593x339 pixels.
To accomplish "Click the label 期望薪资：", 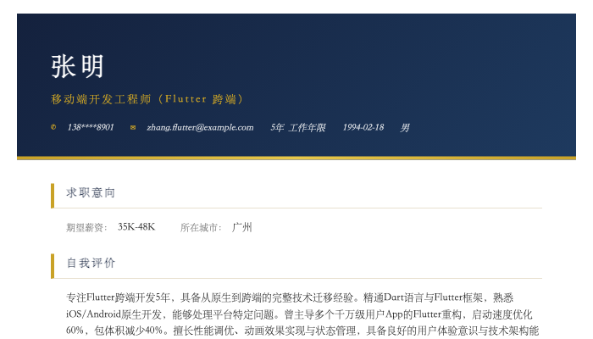I will point(86,227).
